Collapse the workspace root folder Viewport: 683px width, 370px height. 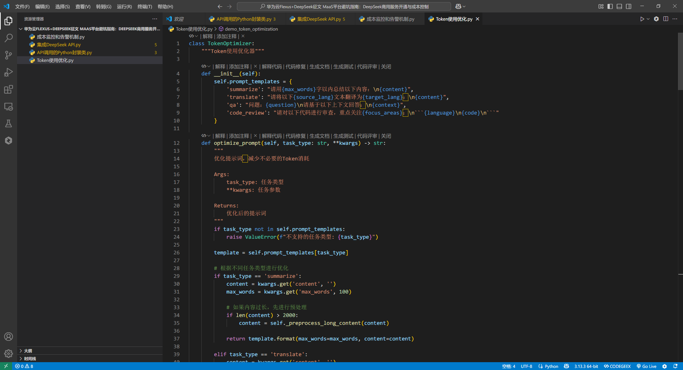click(21, 29)
